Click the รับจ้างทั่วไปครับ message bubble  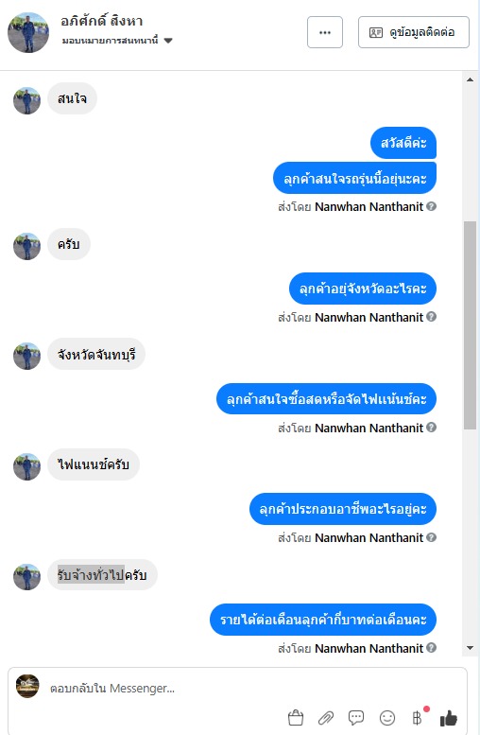click(102, 575)
